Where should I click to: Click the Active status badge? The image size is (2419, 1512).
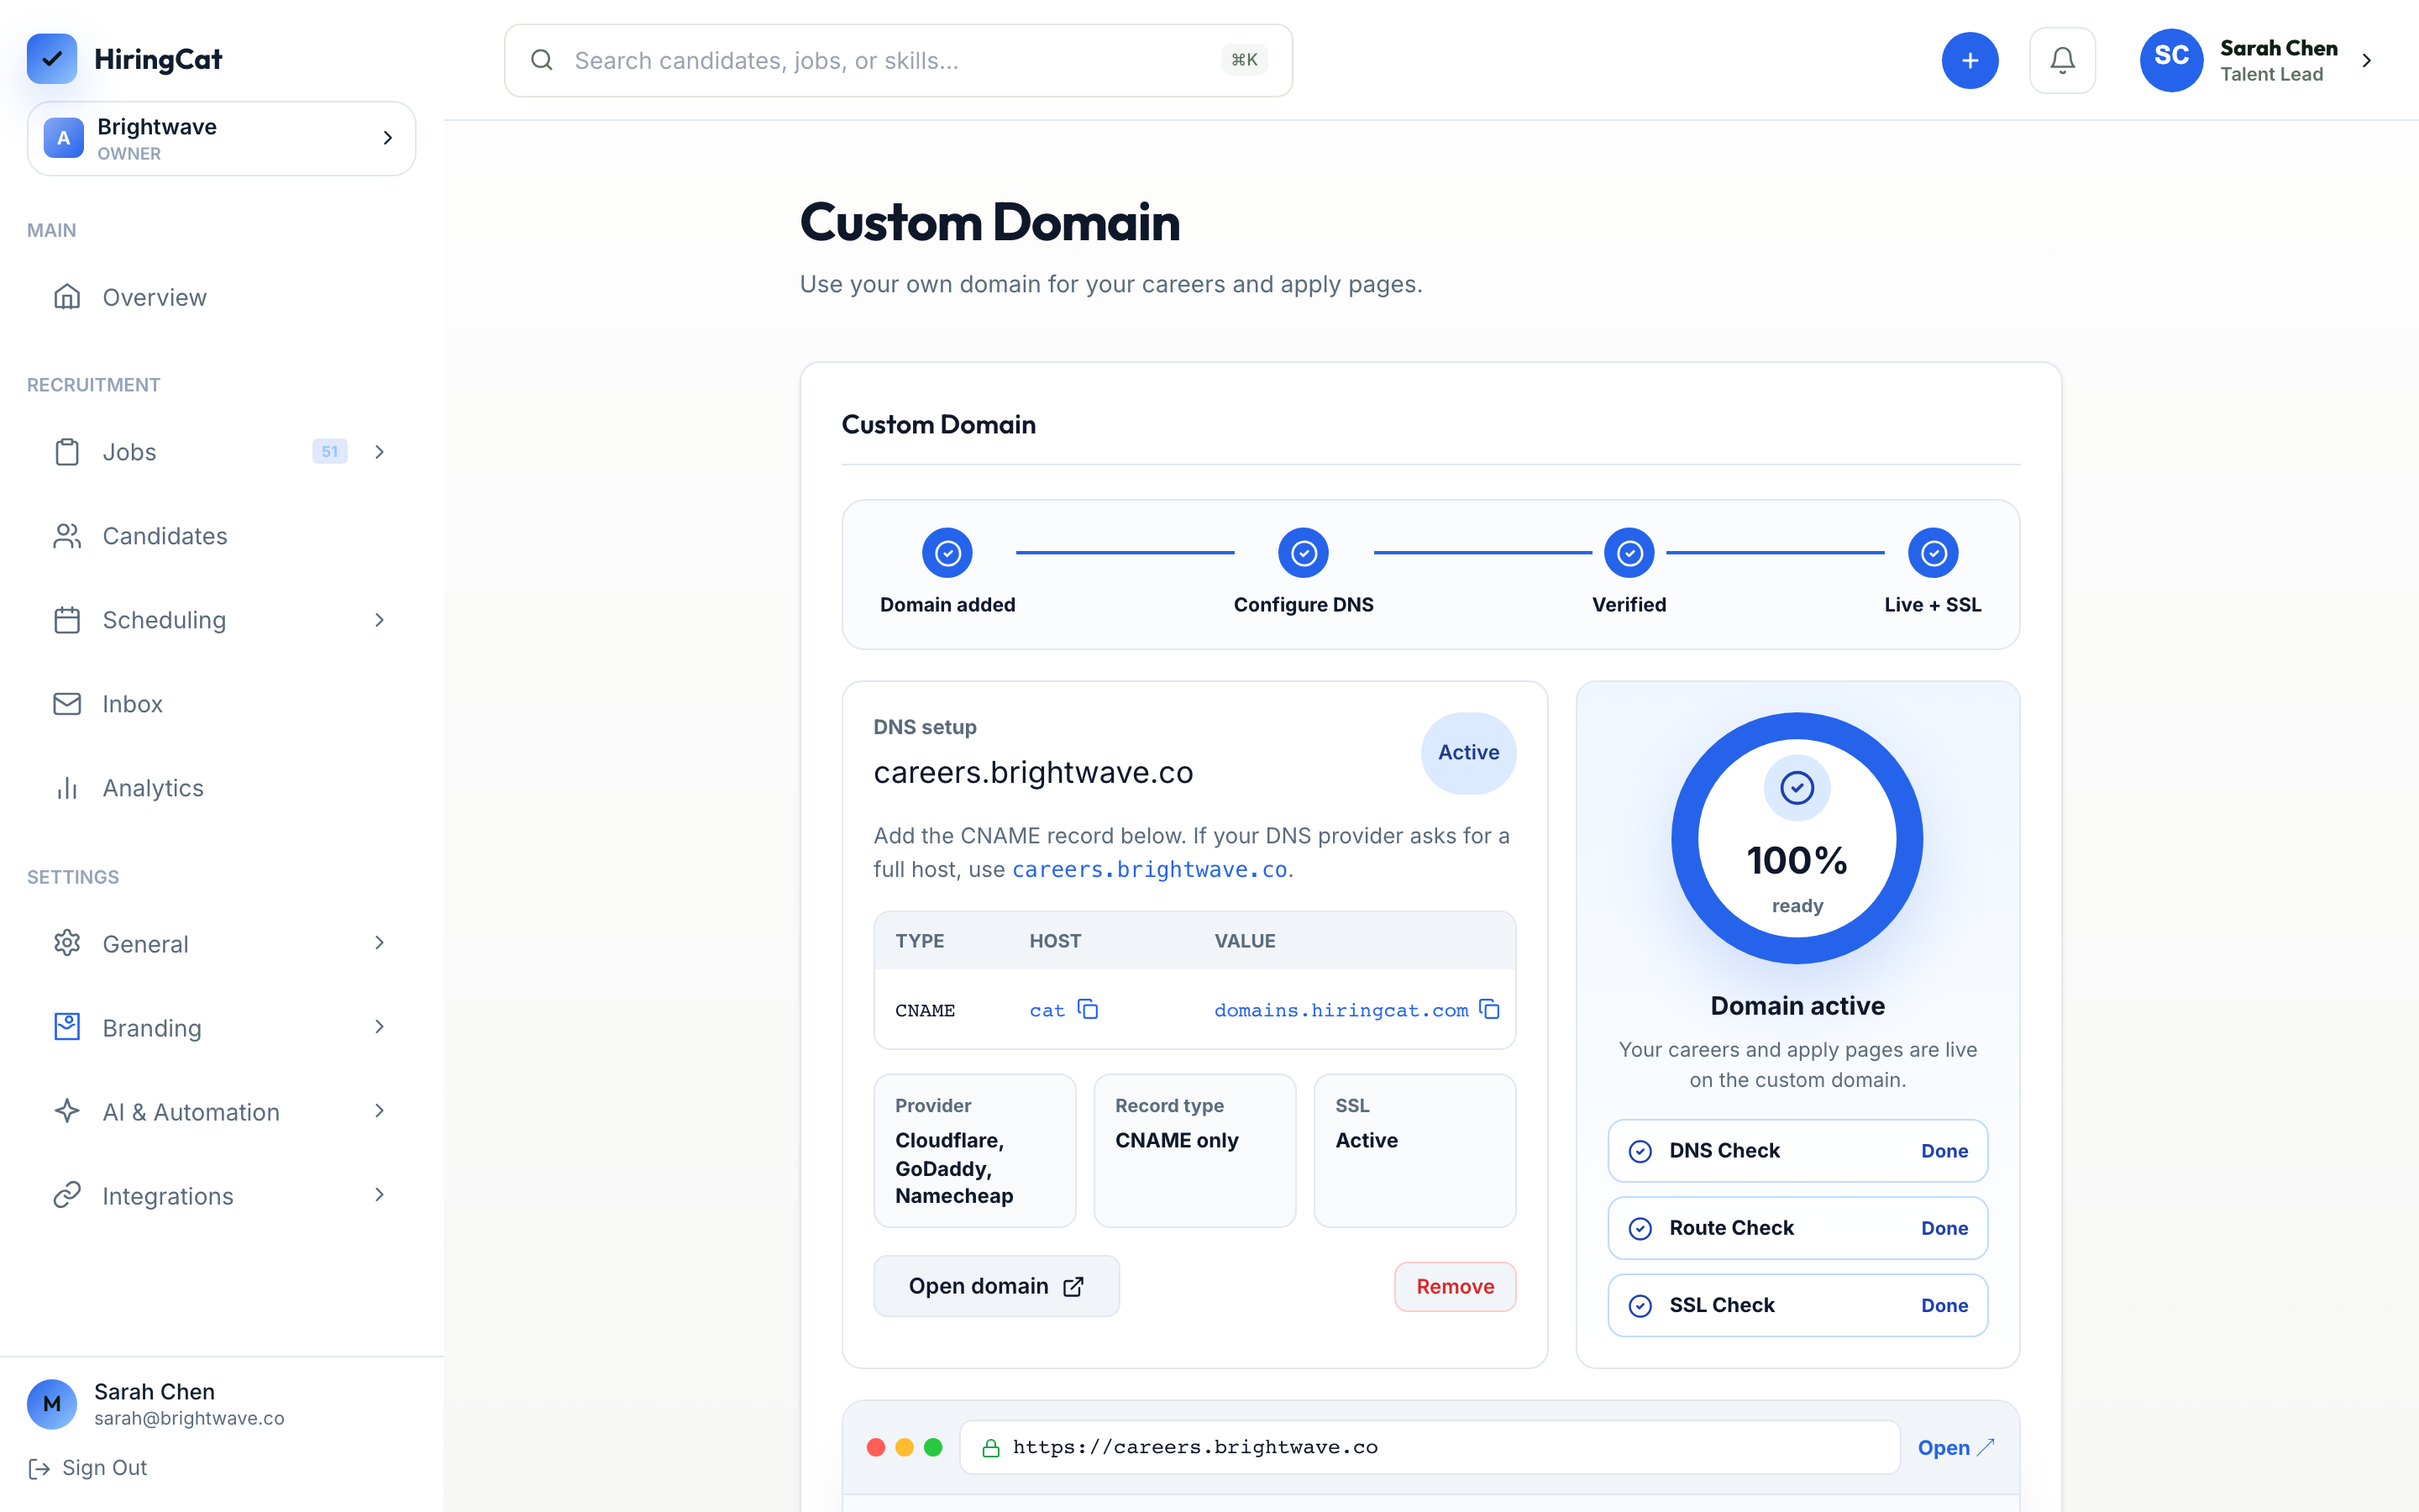pos(1468,753)
